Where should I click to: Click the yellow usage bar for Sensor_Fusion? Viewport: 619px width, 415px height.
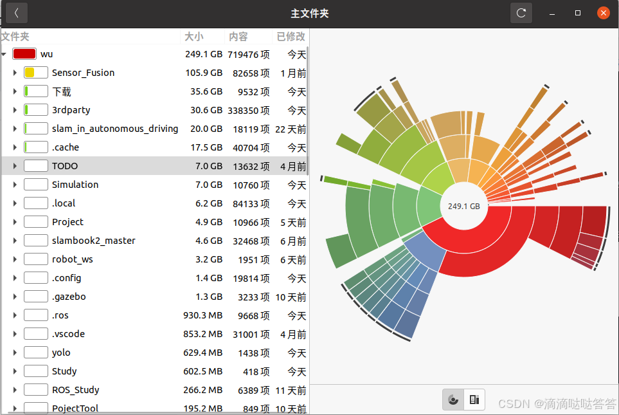click(35, 73)
